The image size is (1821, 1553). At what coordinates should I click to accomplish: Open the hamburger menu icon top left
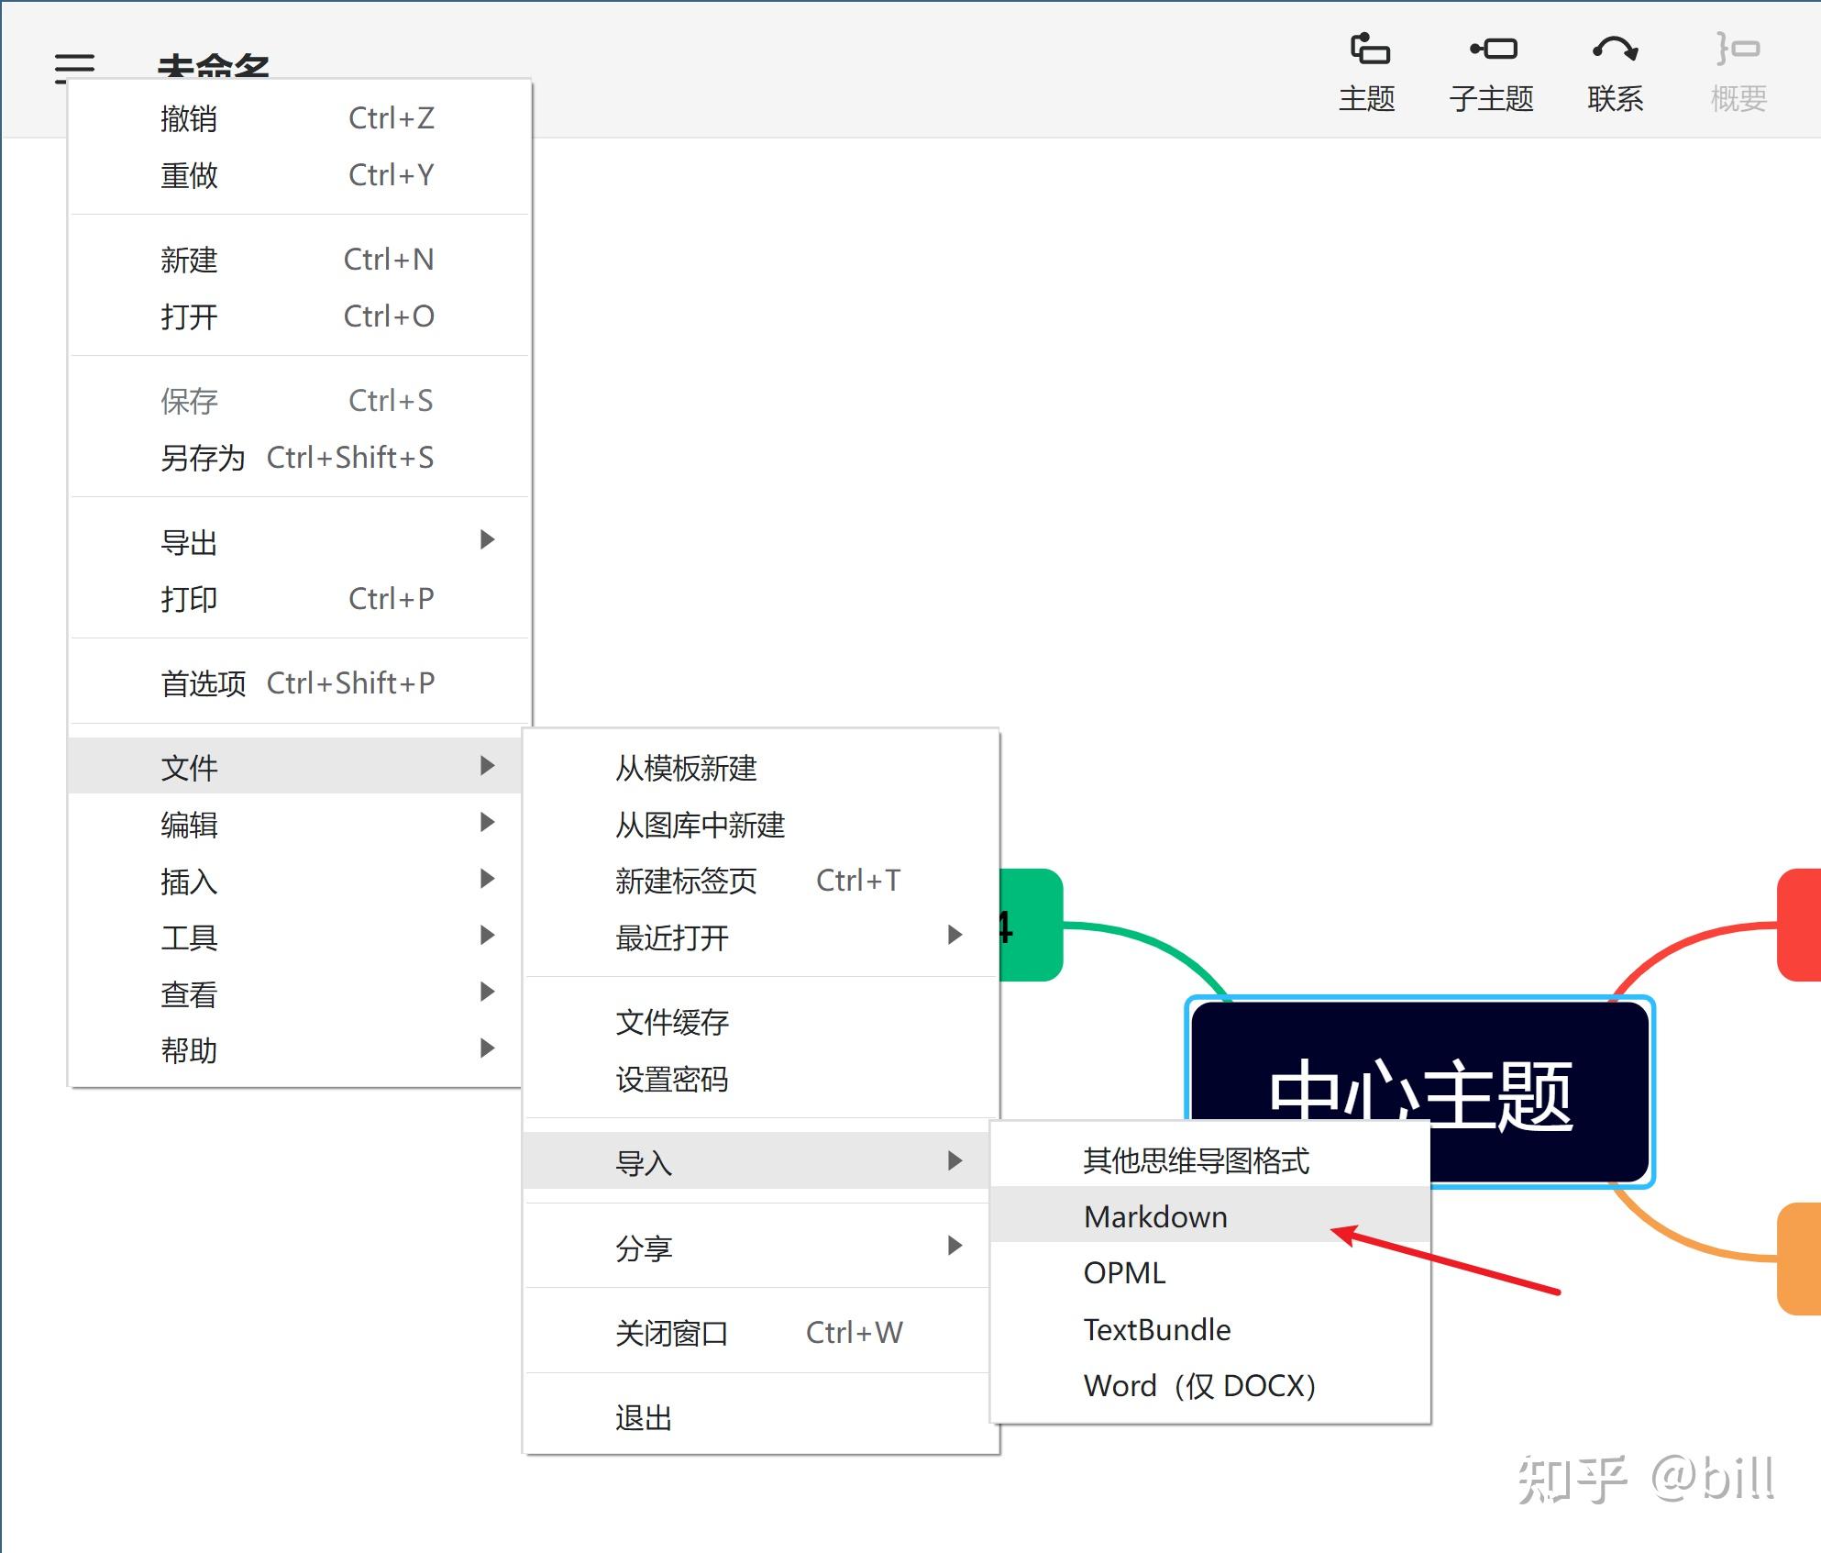(77, 66)
